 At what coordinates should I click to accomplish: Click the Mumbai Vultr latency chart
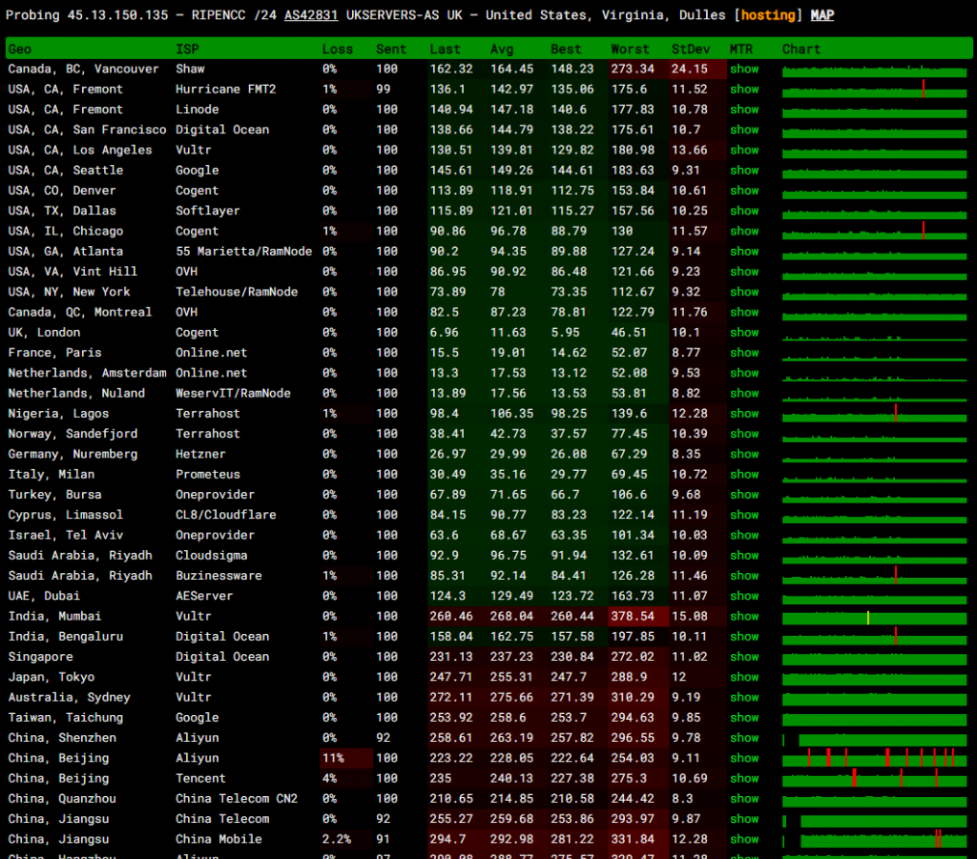874,617
